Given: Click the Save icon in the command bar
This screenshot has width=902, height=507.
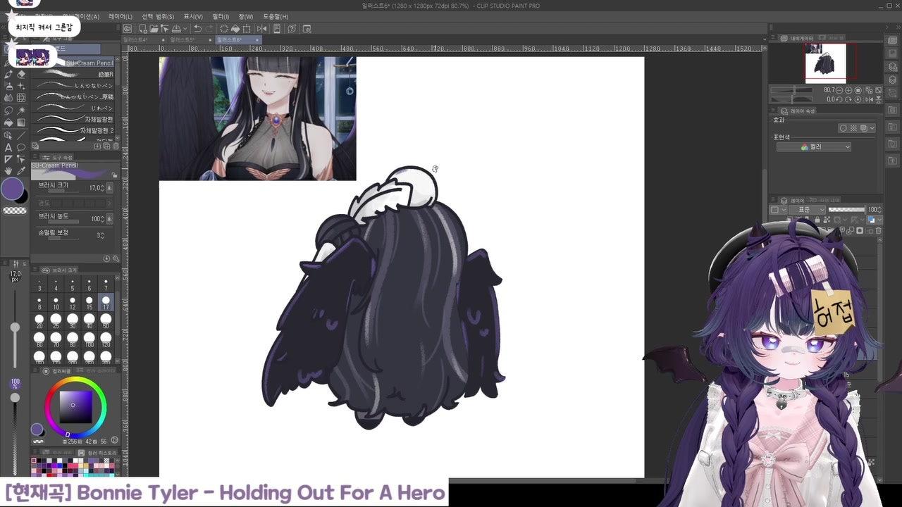Looking at the screenshot, I should 176,29.
